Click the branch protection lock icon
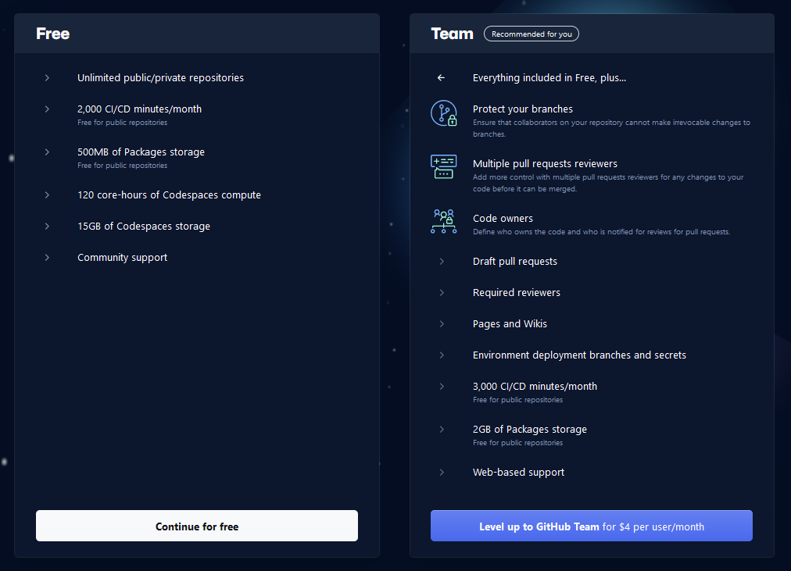The height and width of the screenshot is (571, 791). (444, 113)
